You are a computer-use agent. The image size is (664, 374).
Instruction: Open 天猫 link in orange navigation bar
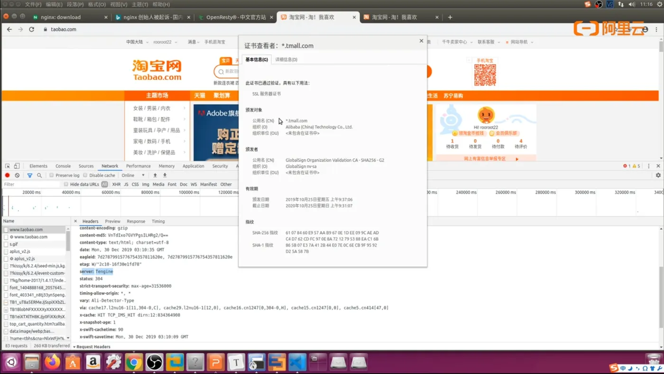[200, 96]
